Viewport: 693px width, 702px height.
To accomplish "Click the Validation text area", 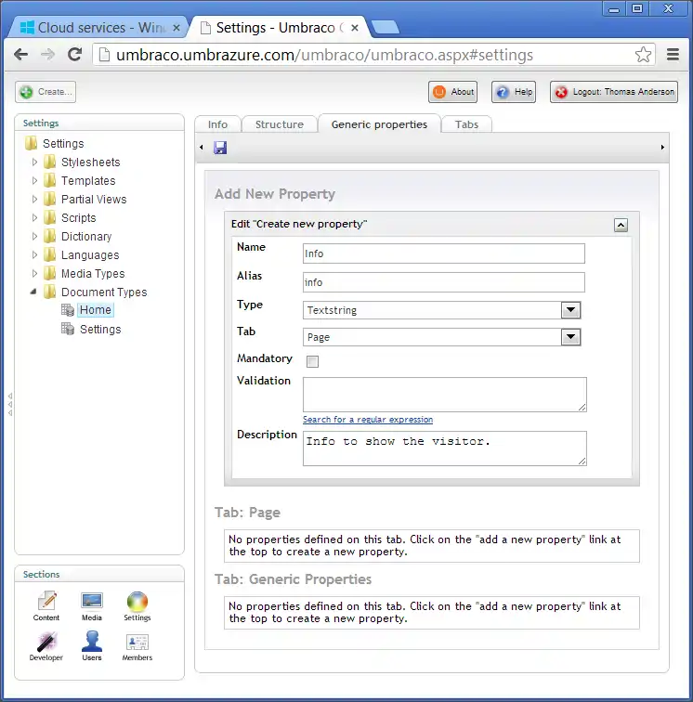I will pos(444,395).
